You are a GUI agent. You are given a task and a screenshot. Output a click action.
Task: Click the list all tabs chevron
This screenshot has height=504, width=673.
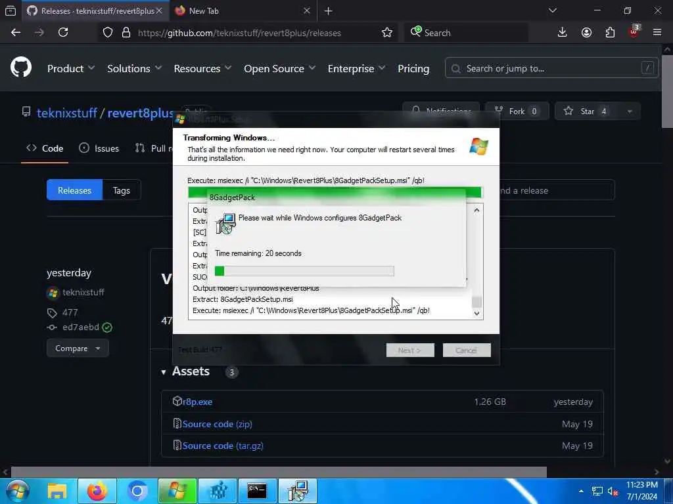(552, 10)
